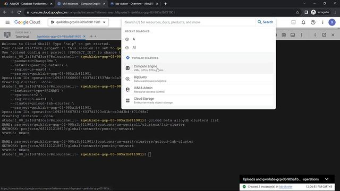
Task: Close the Cloud Shell session tab
Action: [84, 37]
